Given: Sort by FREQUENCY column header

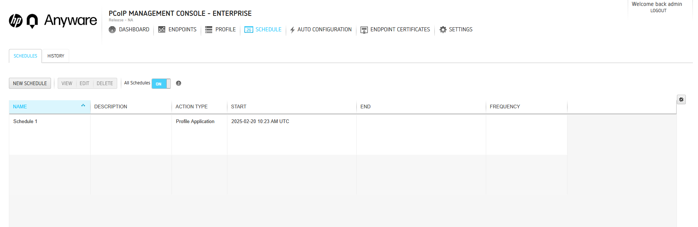Looking at the screenshot, I should pyautogui.click(x=526, y=106).
